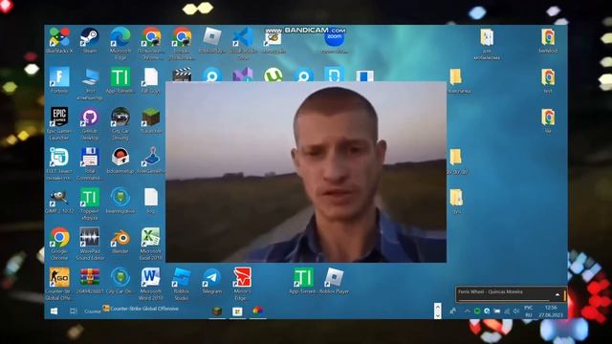Launch Telegram from the desktop

coord(212,280)
